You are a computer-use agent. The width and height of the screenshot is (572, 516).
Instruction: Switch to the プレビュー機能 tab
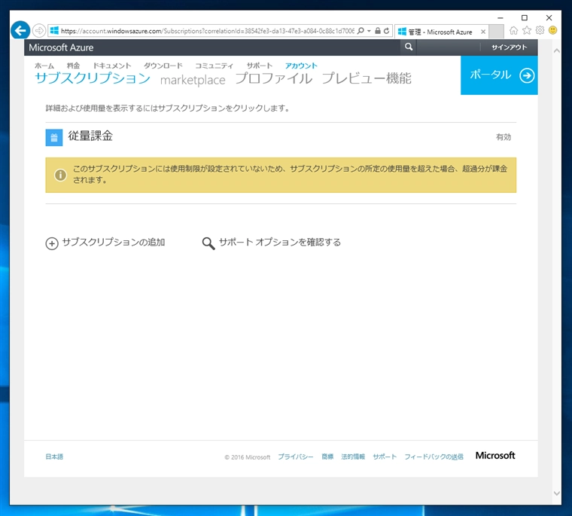tap(367, 78)
